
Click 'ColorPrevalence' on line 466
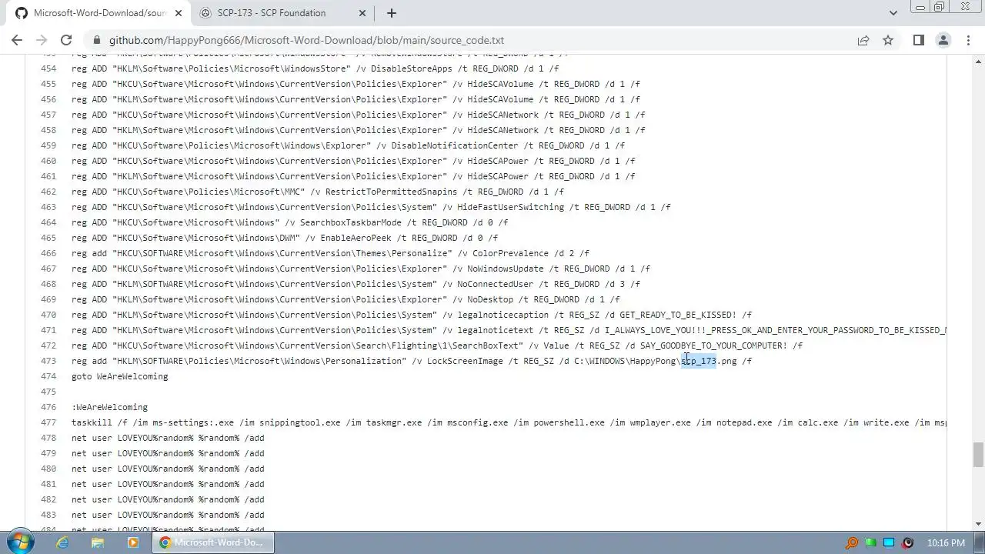510,253
